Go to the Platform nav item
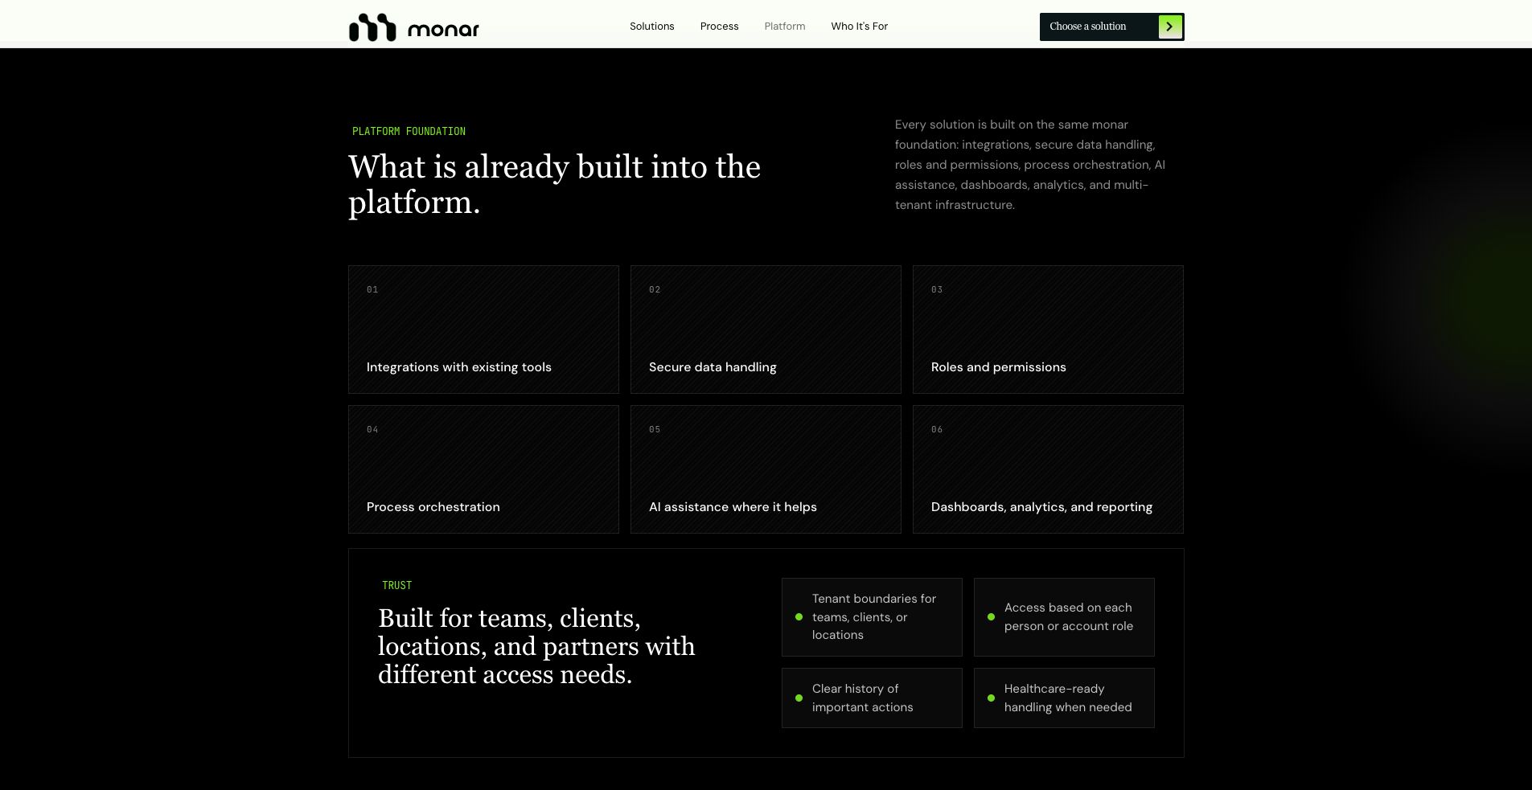 785,27
